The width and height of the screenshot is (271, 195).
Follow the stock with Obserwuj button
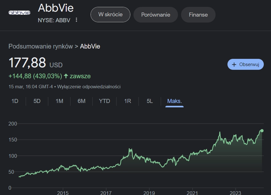[245, 64]
